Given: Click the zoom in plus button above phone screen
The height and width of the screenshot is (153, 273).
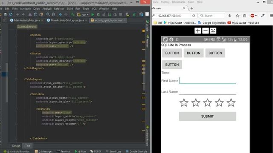Looking at the screenshot, I should (197, 31).
